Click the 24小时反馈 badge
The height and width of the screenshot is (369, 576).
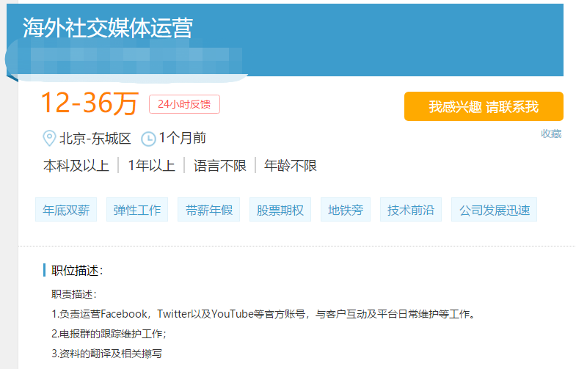click(x=184, y=104)
